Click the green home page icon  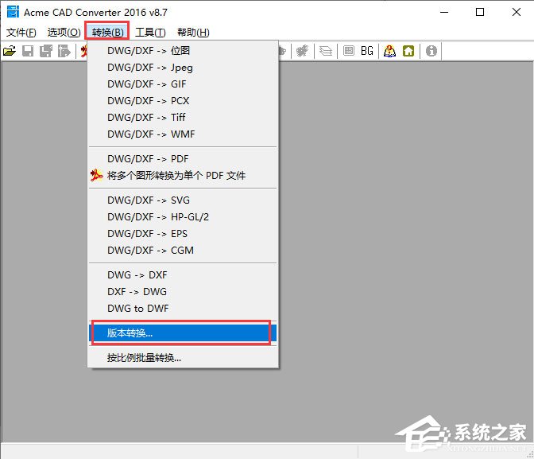[408, 51]
